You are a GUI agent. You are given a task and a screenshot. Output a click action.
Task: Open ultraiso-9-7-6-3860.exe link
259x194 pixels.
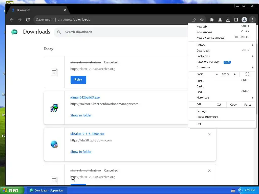(87, 134)
